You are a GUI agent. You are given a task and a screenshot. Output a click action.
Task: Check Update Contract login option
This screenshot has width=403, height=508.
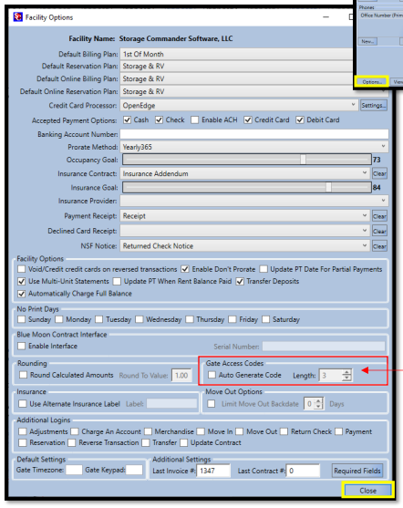[183, 442]
